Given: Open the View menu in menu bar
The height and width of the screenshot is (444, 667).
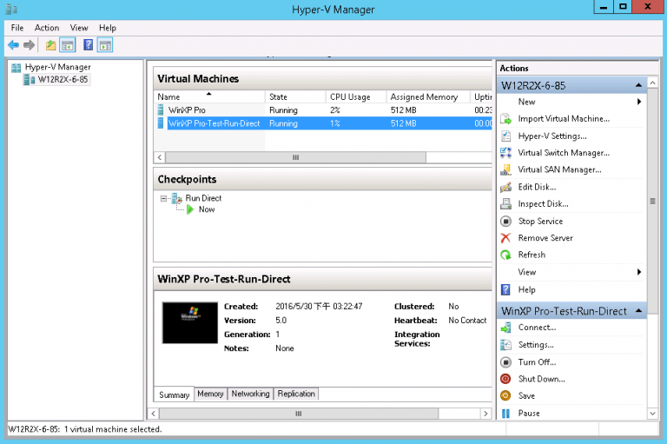Looking at the screenshot, I should (79, 28).
